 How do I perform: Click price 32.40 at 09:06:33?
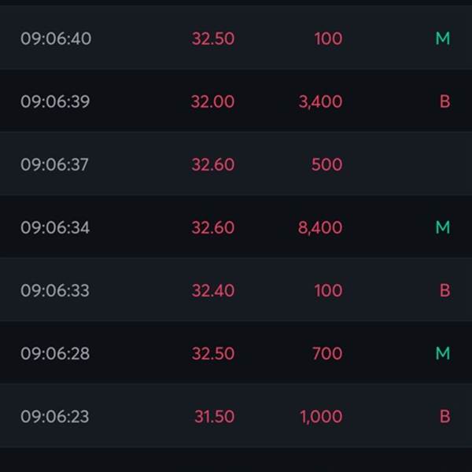click(x=213, y=290)
